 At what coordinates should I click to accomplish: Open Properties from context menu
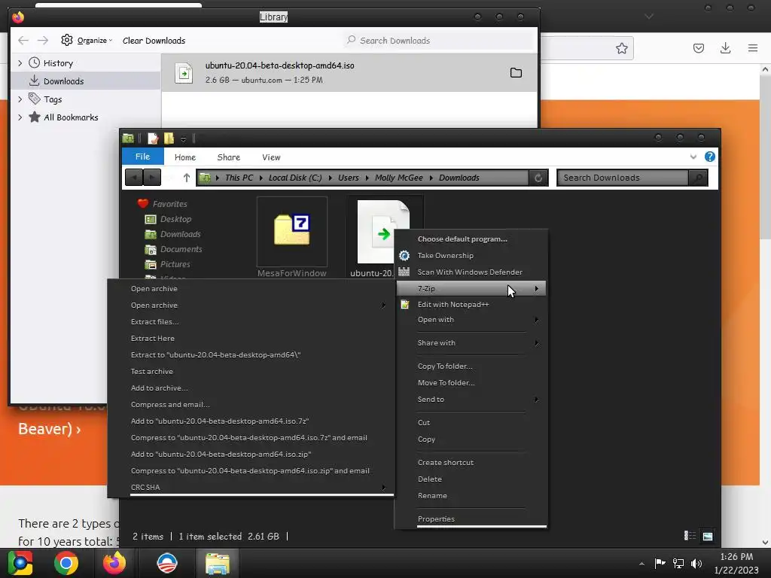point(436,519)
